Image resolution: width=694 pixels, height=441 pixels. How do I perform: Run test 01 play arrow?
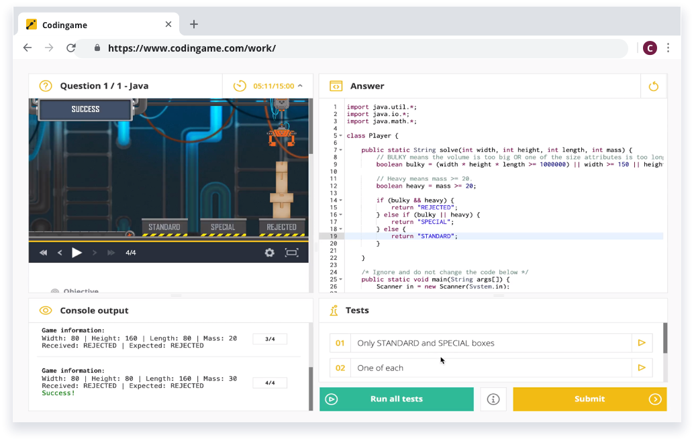click(x=641, y=343)
